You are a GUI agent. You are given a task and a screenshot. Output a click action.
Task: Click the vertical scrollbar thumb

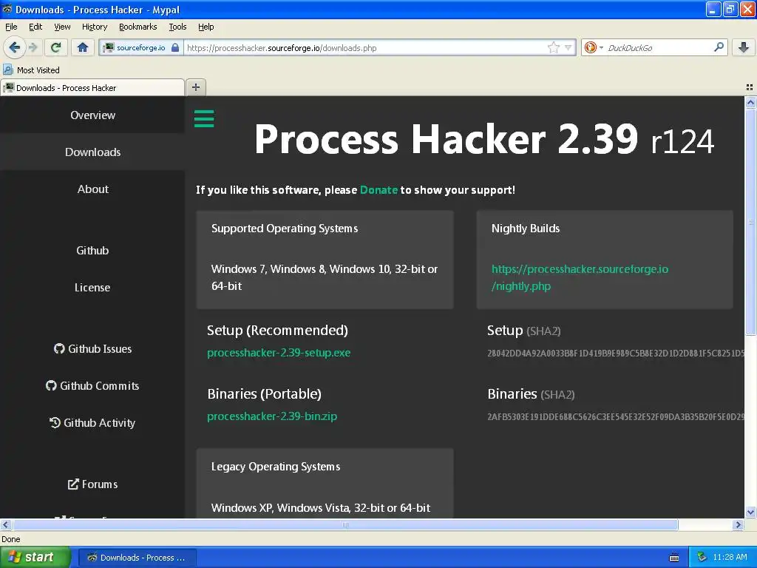[x=750, y=222]
